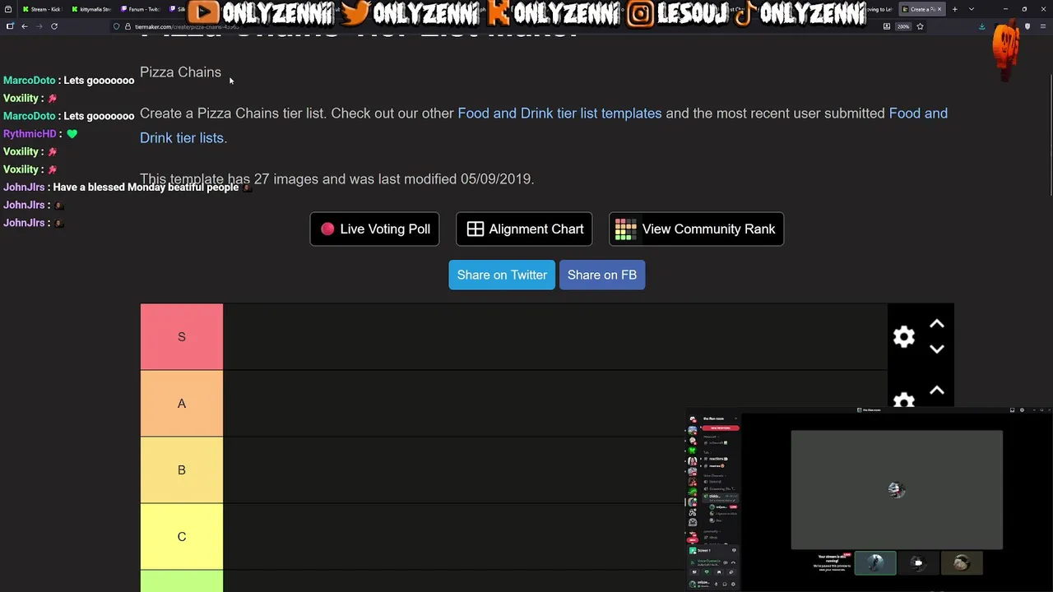Go forward in the browser
The image size is (1053, 592).
pos(39,26)
